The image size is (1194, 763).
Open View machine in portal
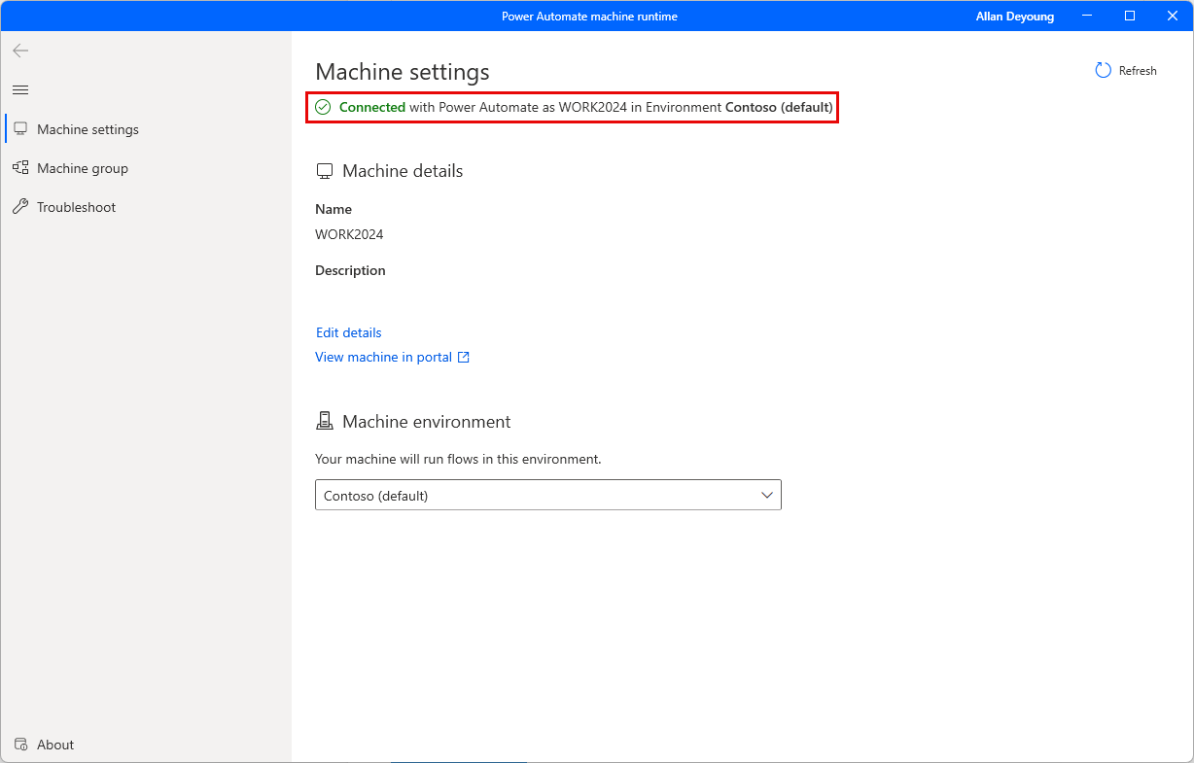pos(383,357)
